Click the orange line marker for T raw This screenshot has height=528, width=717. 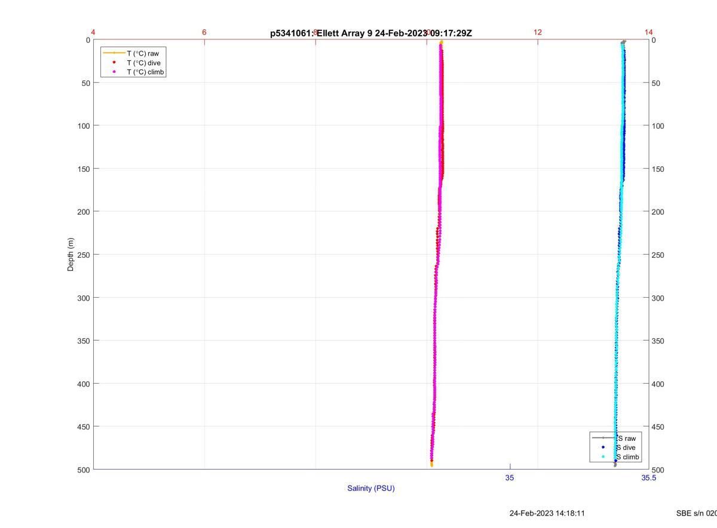[114, 53]
